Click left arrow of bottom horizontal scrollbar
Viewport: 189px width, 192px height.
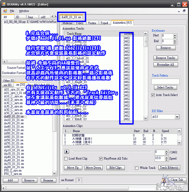(x=4, y=188)
